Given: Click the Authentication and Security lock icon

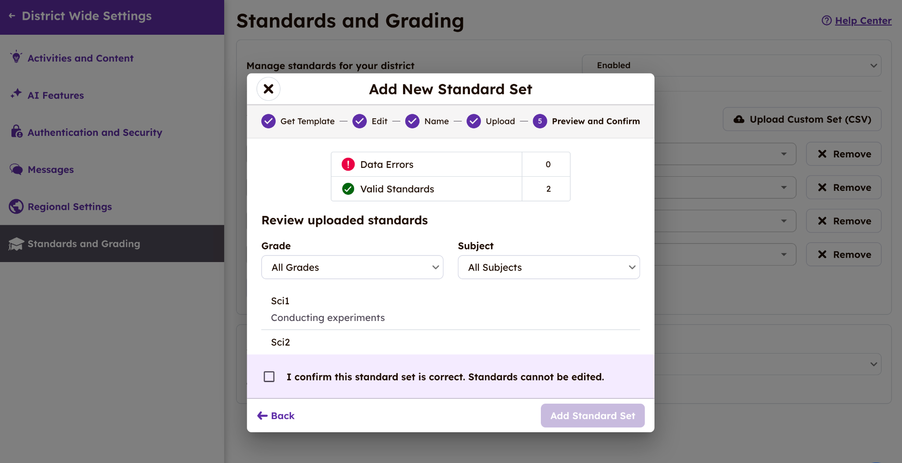Looking at the screenshot, I should pos(17,131).
